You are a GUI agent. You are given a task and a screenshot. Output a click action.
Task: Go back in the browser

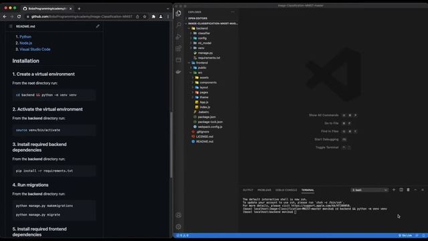click(x=5, y=17)
